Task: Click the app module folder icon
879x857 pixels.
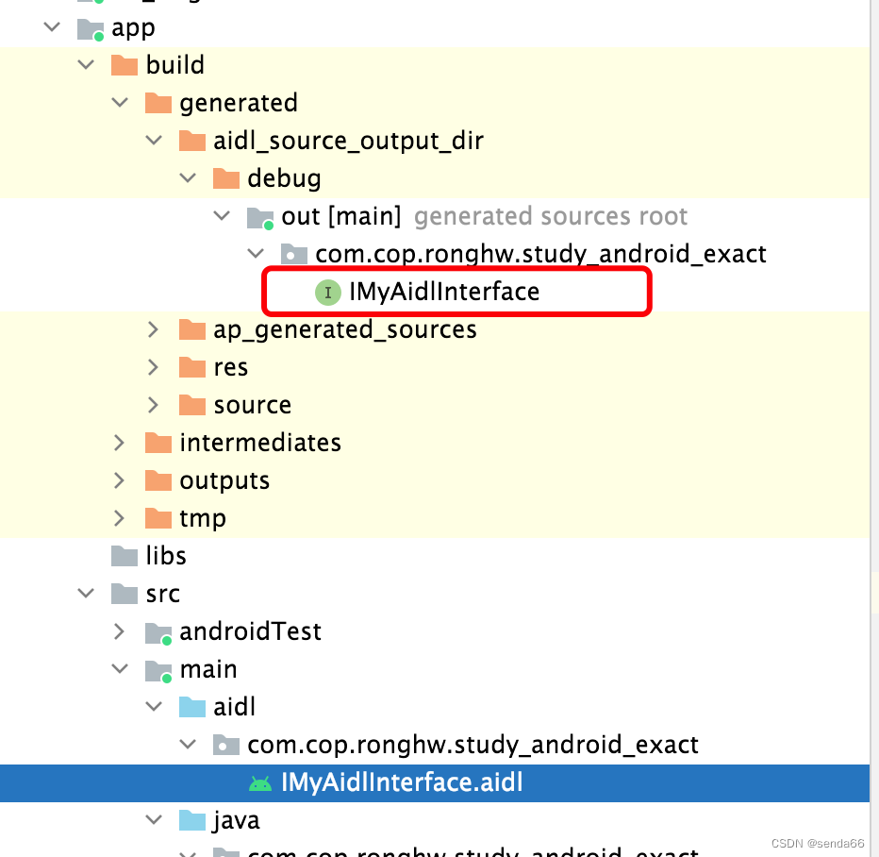Action: click(89, 28)
